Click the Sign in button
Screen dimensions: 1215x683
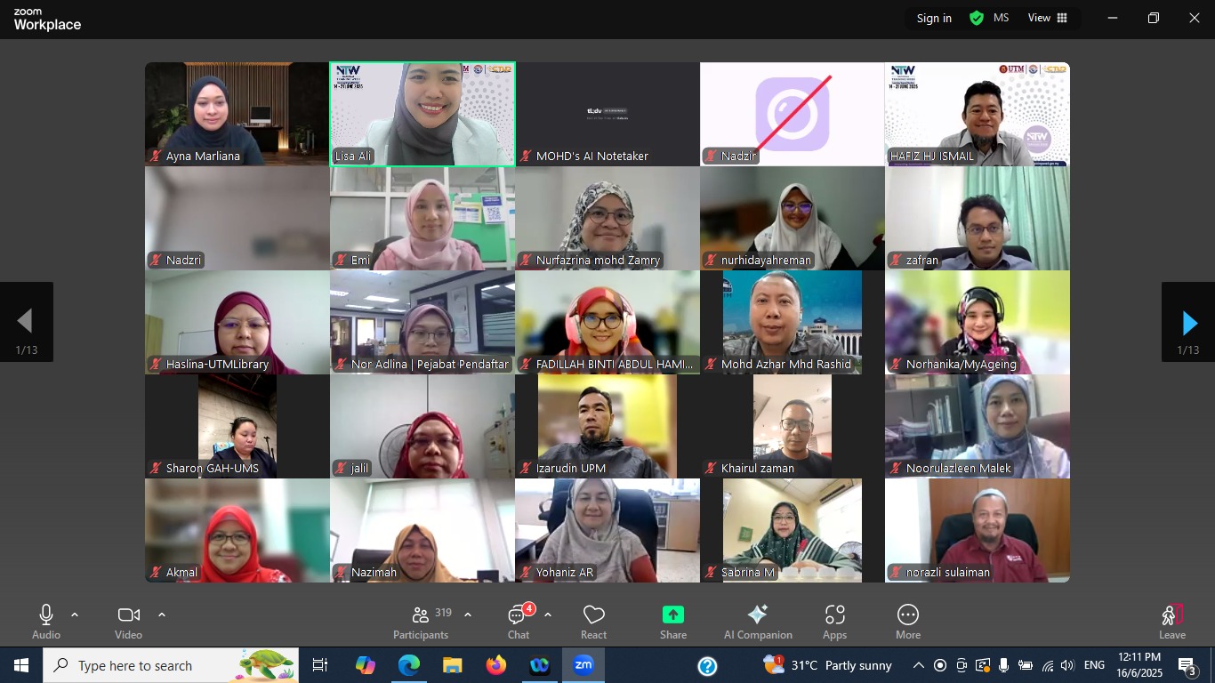(x=934, y=18)
